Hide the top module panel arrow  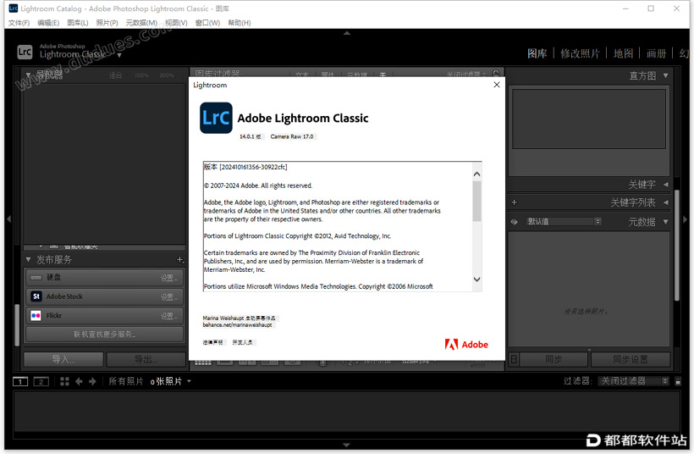[x=347, y=33]
